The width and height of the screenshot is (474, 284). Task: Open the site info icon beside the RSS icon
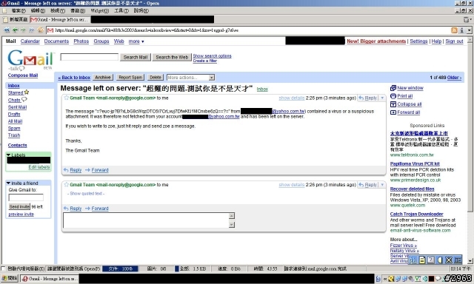coord(461,30)
